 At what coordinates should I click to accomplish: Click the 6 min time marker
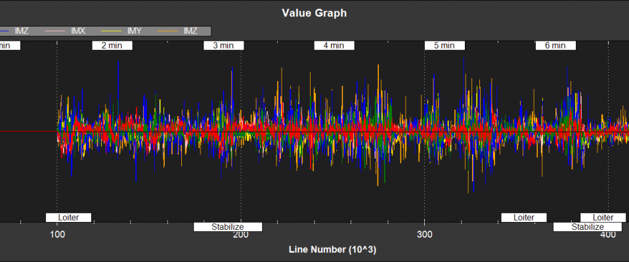(x=555, y=46)
